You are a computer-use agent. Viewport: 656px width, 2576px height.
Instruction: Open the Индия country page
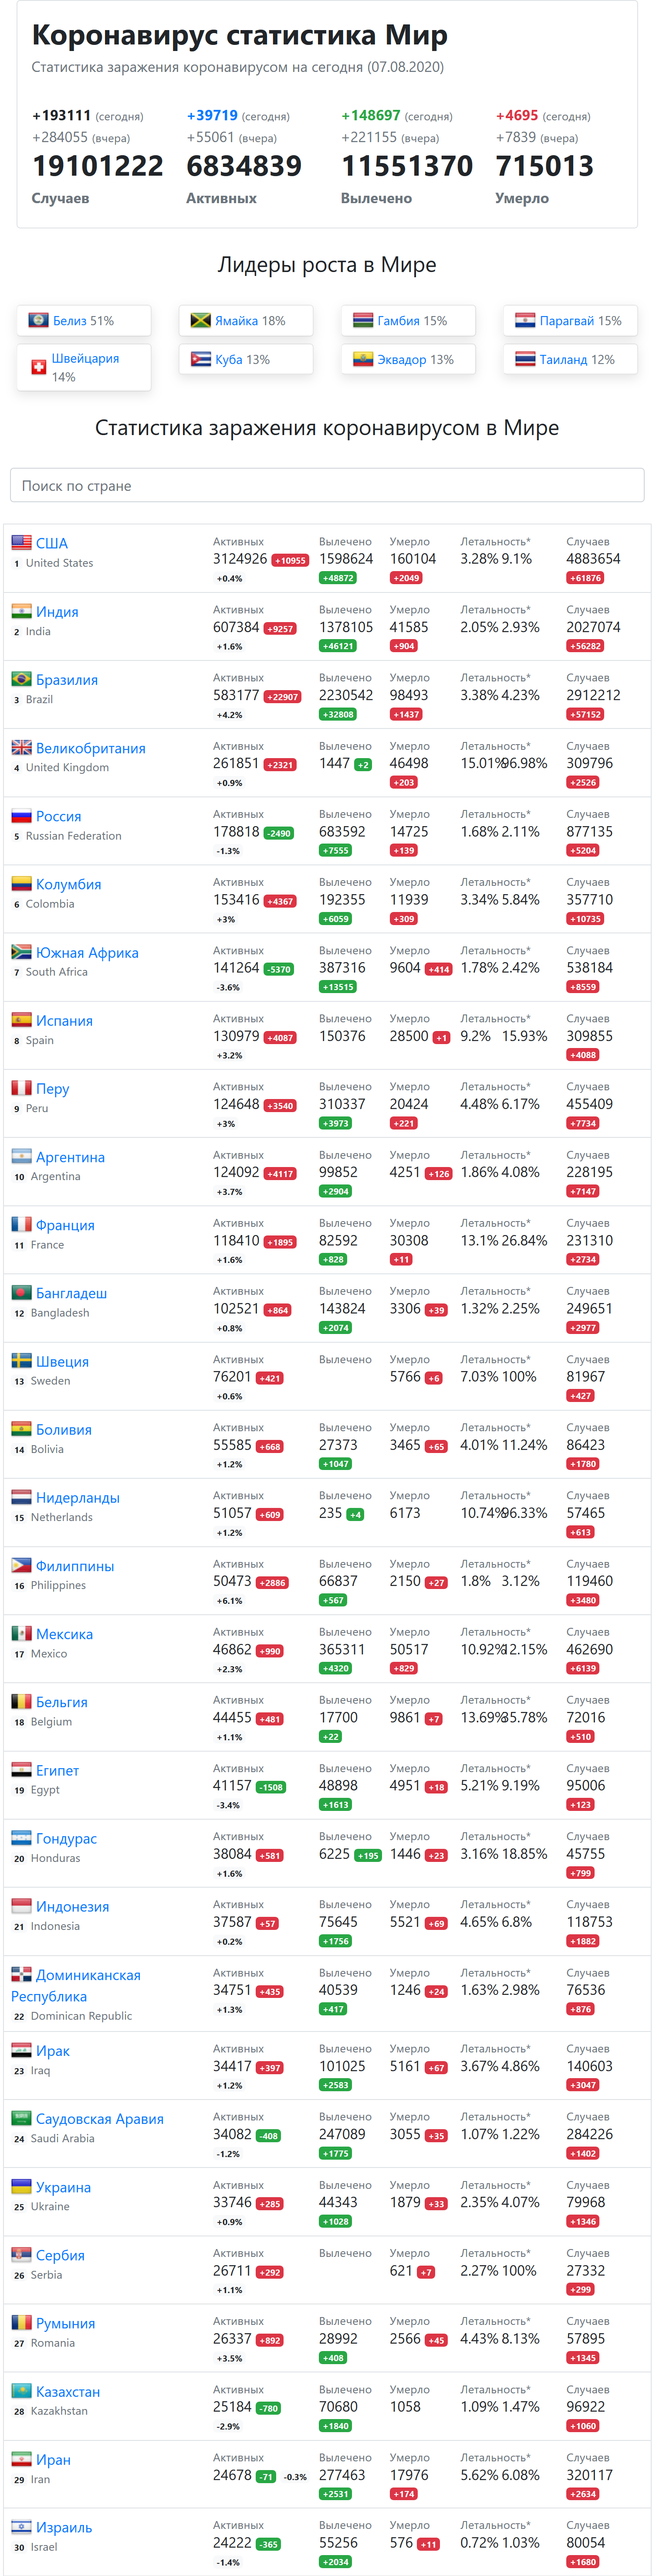(x=57, y=612)
